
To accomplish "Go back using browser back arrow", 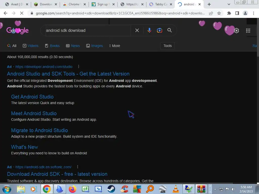I will tap(6, 13).
